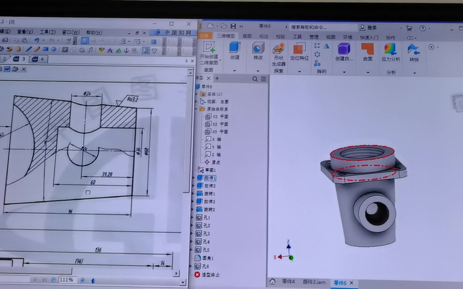Switch to the 视图 (View) ribbon tab
Viewport: 463px width, 289px height.
click(331, 37)
